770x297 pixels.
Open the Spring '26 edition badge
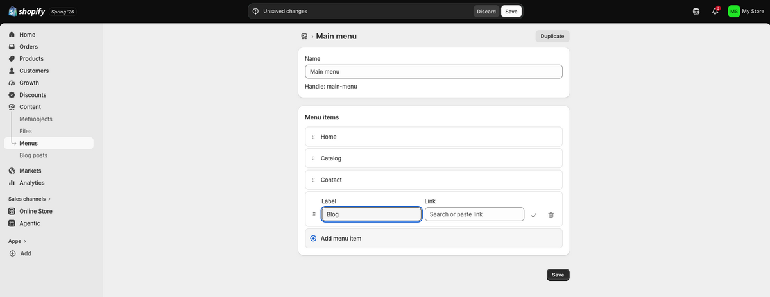click(x=63, y=12)
